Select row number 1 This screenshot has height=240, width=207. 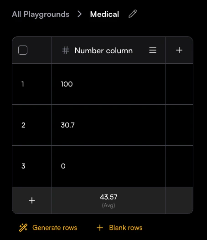(23, 84)
